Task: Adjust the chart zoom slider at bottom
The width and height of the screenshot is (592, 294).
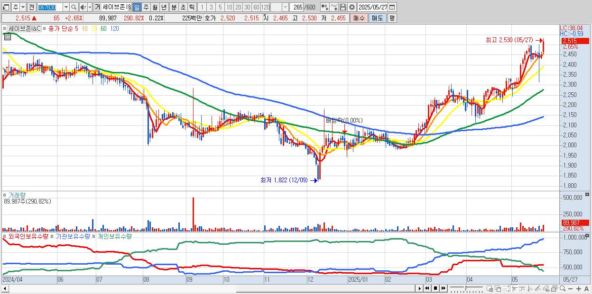Action: tap(466, 288)
